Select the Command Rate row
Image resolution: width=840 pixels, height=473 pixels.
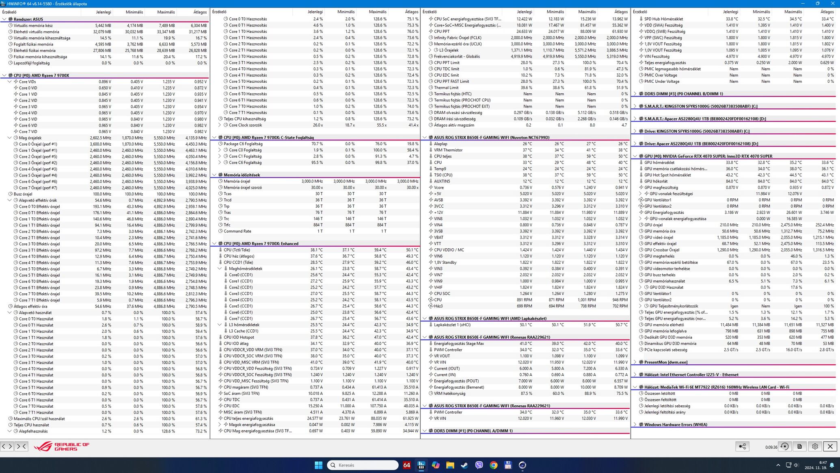pos(315,231)
